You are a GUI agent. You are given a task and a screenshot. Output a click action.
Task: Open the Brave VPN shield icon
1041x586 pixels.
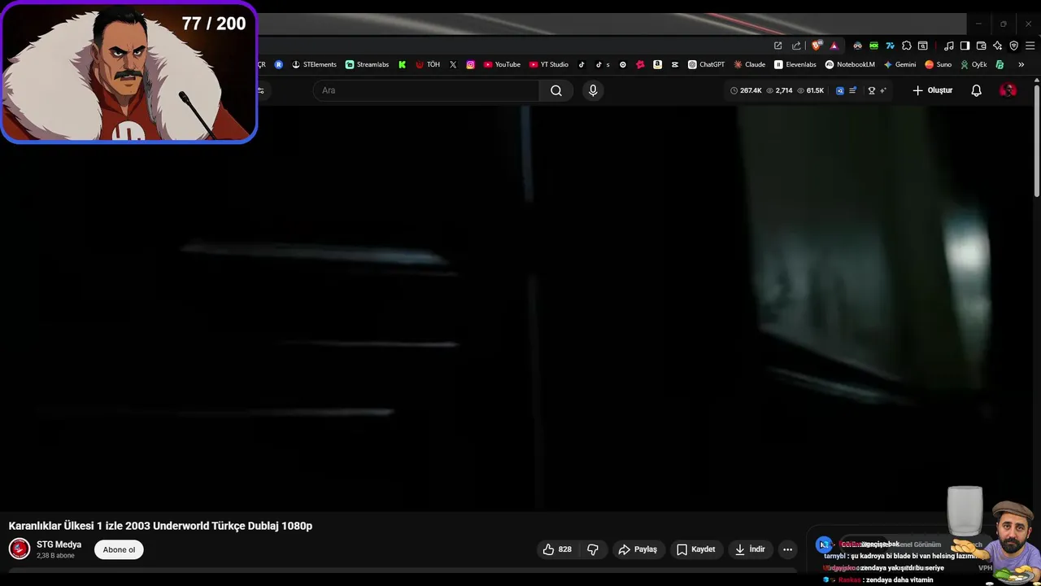coord(1013,46)
